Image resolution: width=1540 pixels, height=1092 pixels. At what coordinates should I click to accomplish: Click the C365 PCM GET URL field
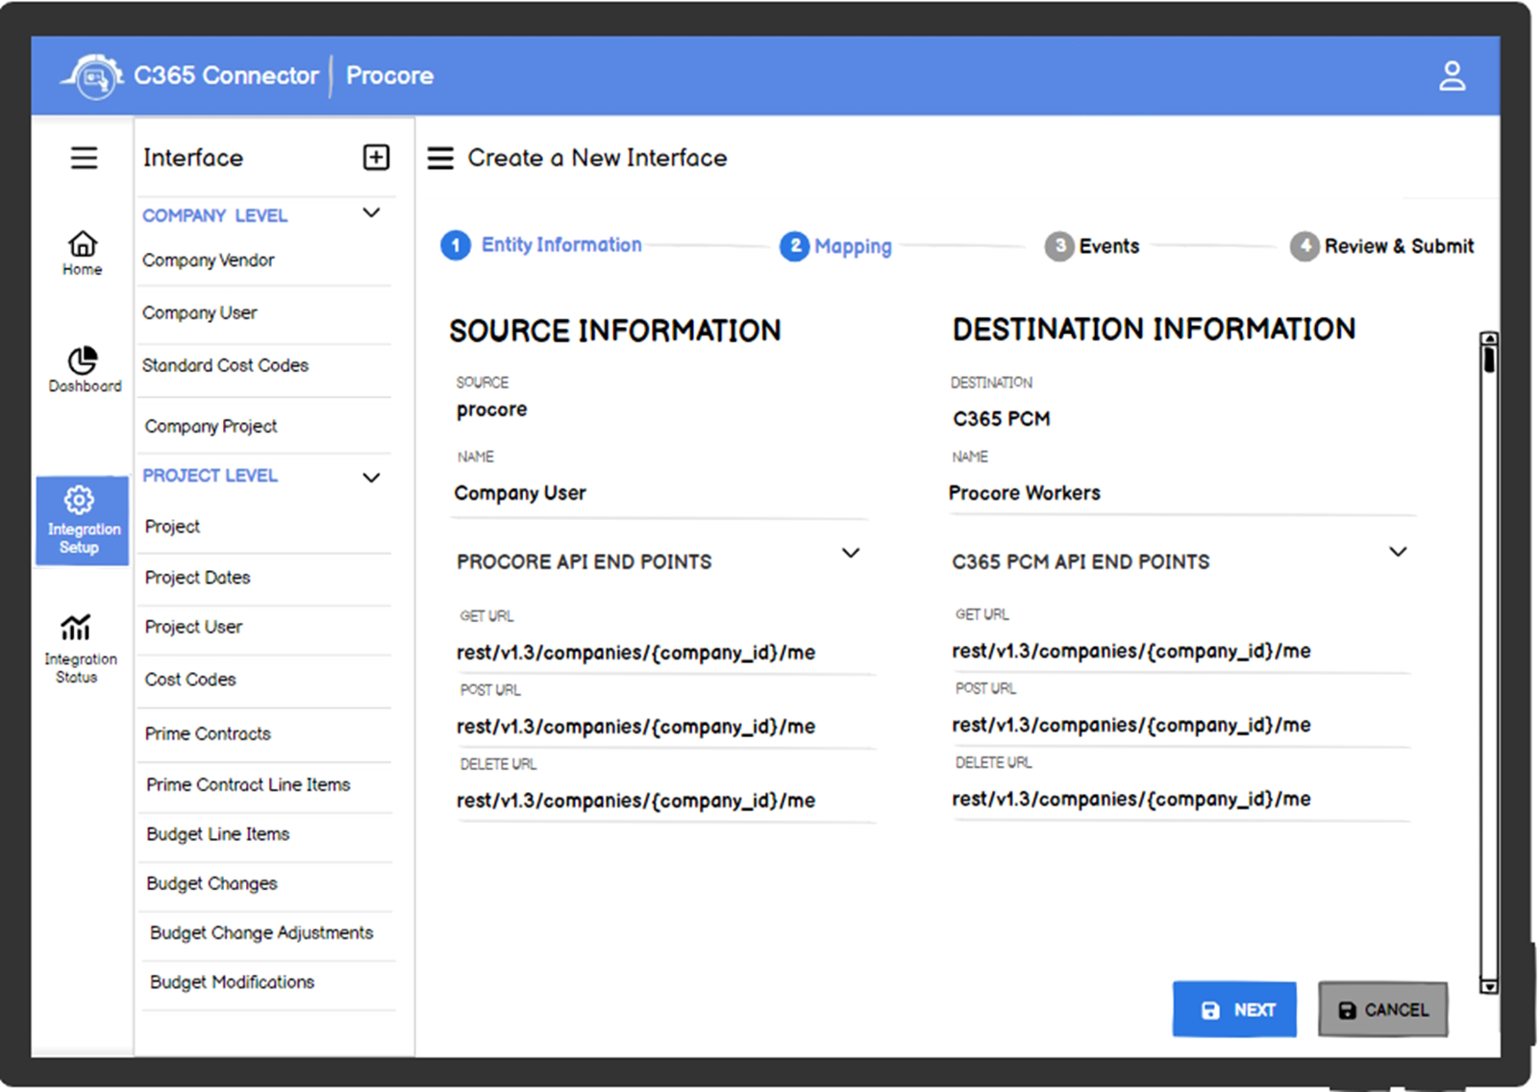[1180, 651]
